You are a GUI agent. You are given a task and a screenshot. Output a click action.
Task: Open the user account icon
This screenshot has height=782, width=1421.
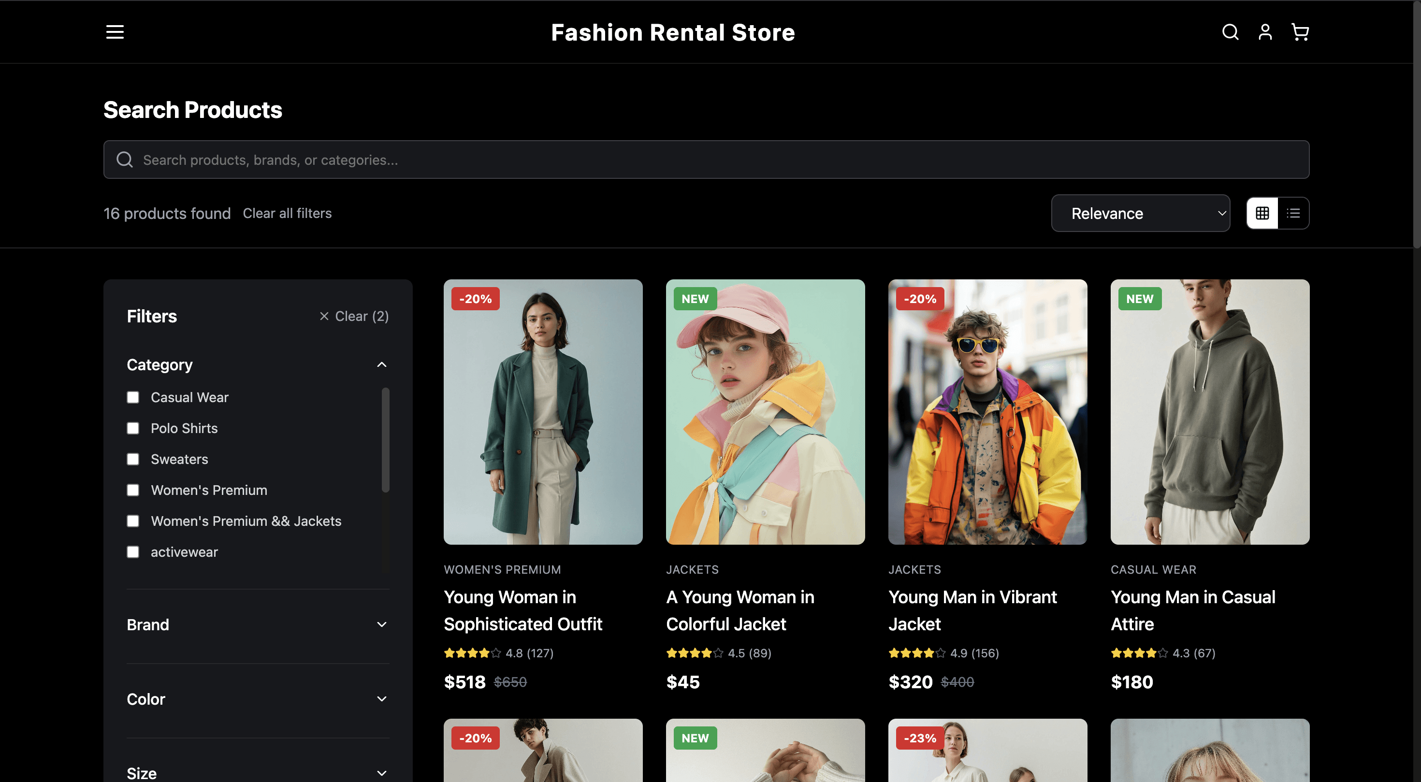coord(1265,32)
